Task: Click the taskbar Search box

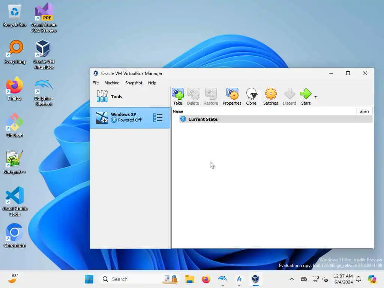Action: coord(139,279)
